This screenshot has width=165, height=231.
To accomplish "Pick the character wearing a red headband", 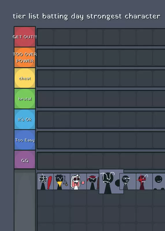I will click(x=93, y=182).
